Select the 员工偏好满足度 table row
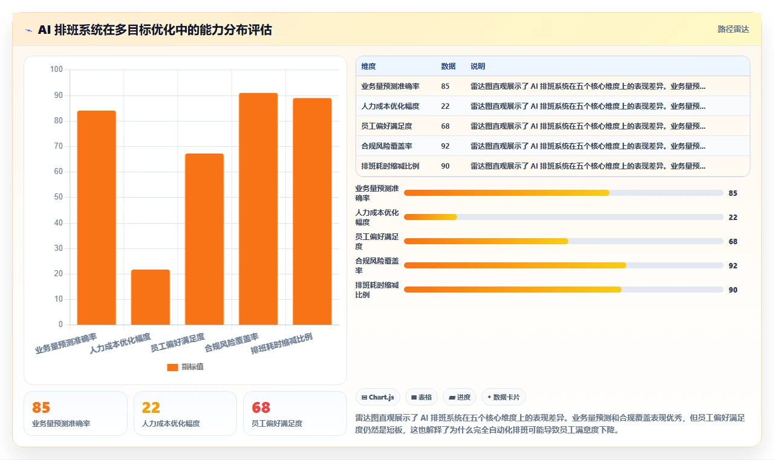The height and width of the screenshot is (460, 774). coord(553,126)
